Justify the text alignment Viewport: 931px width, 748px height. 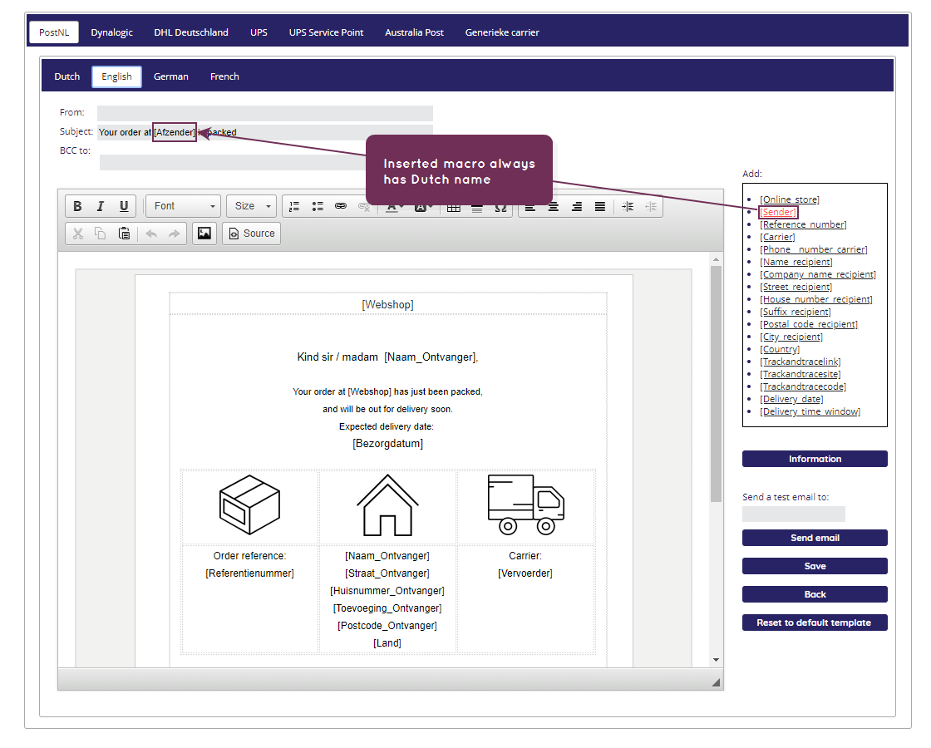point(600,207)
